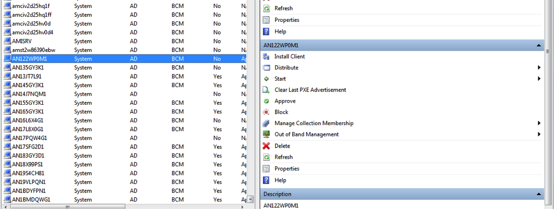Screen dimensions: 554x209
Task: Select the AN1BDYFPN1 computer name
Action: click(x=29, y=191)
